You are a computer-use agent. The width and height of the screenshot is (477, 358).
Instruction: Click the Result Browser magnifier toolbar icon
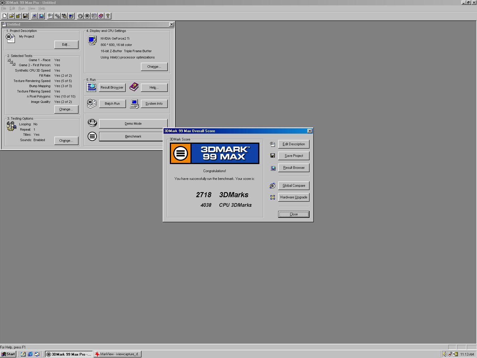41,16
